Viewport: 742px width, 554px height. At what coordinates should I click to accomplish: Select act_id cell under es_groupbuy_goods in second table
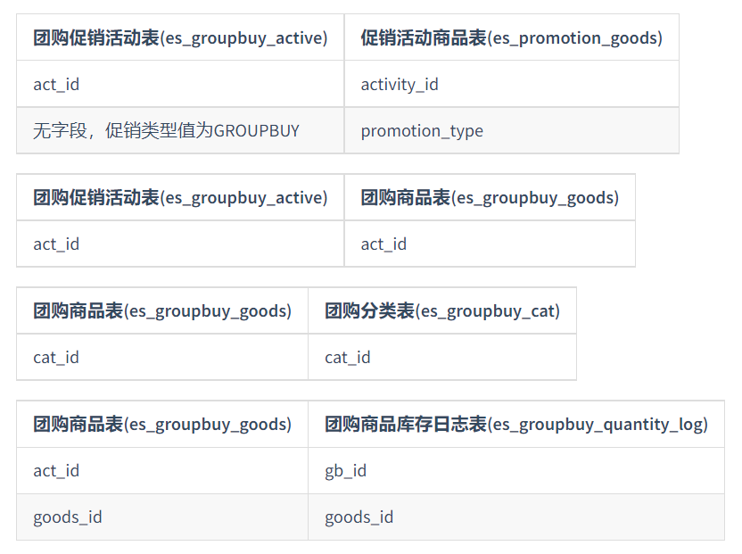[x=490, y=244]
